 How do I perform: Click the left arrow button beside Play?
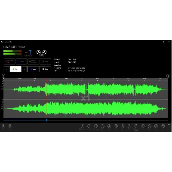(6, 69)
